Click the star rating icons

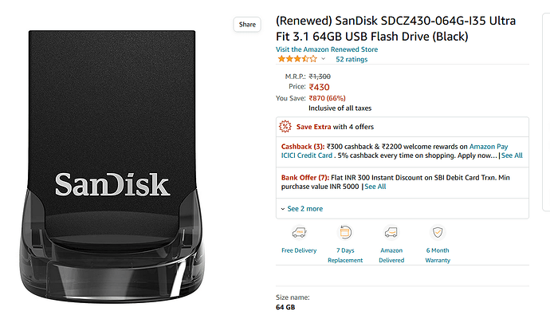(x=297, y=59)
